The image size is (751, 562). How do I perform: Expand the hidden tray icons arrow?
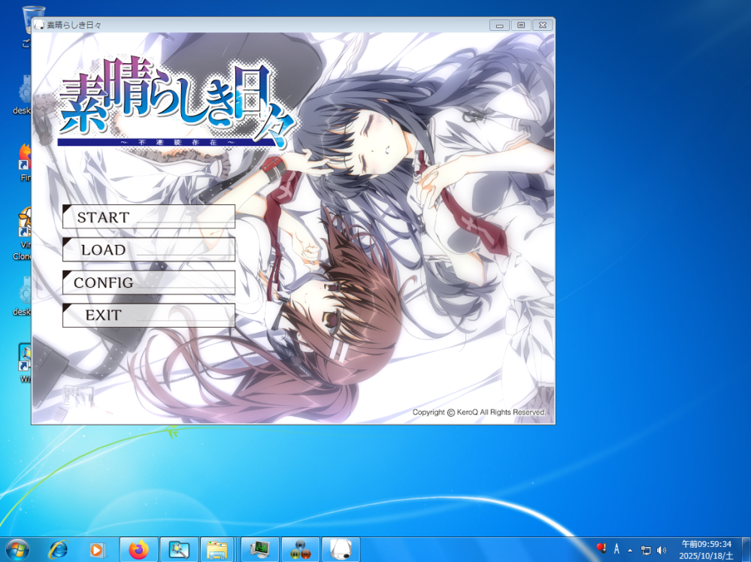[630, 550]
